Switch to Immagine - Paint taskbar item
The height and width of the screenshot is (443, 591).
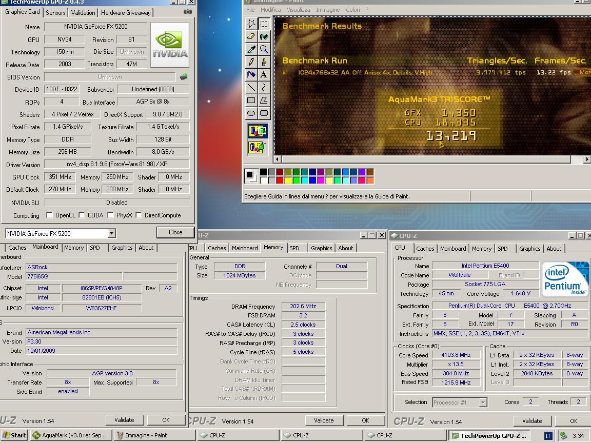(154, 435)
